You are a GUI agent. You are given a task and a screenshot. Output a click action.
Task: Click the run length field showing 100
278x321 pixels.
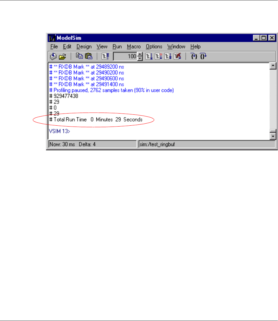pyautogui.click(x=125, y=56)
